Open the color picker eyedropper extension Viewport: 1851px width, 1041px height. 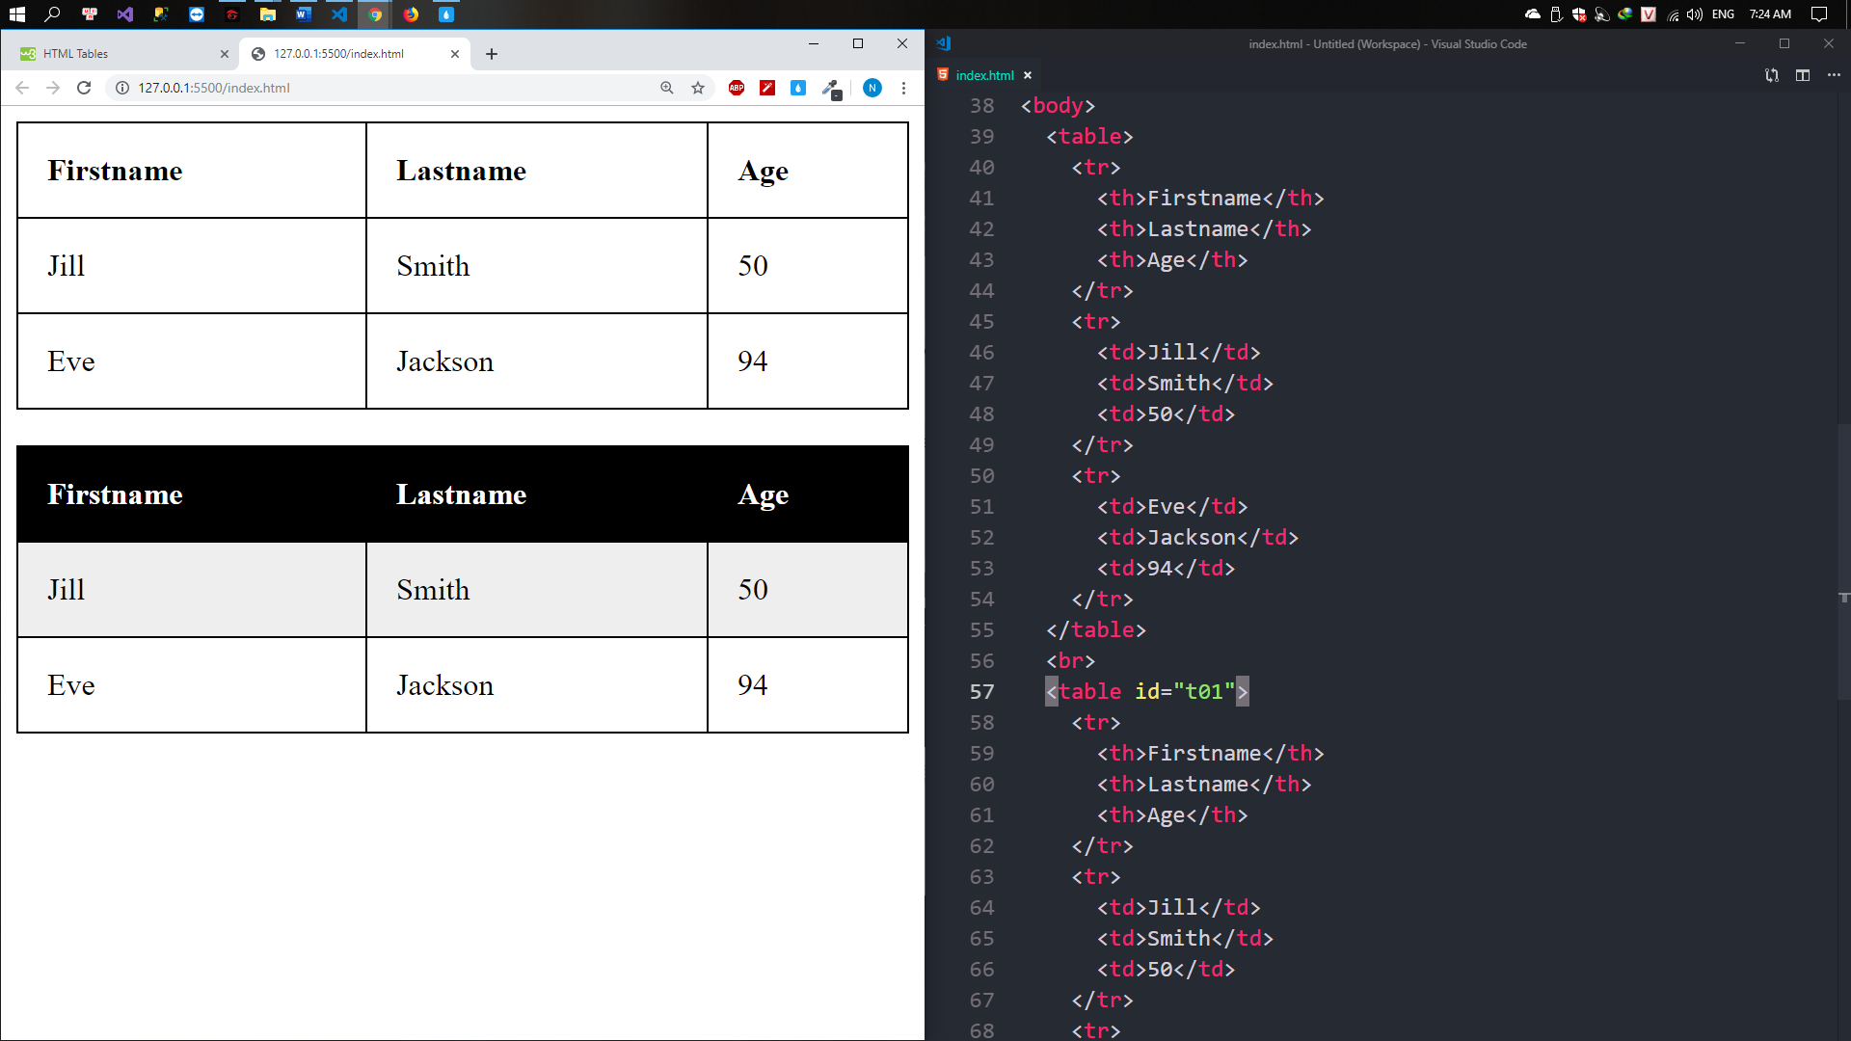pos(830,88)
